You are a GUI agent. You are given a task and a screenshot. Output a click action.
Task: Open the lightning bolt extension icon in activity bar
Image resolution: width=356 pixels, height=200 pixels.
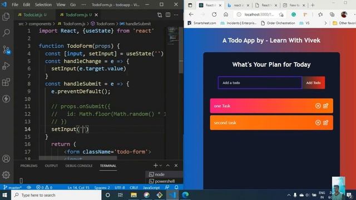6,99
